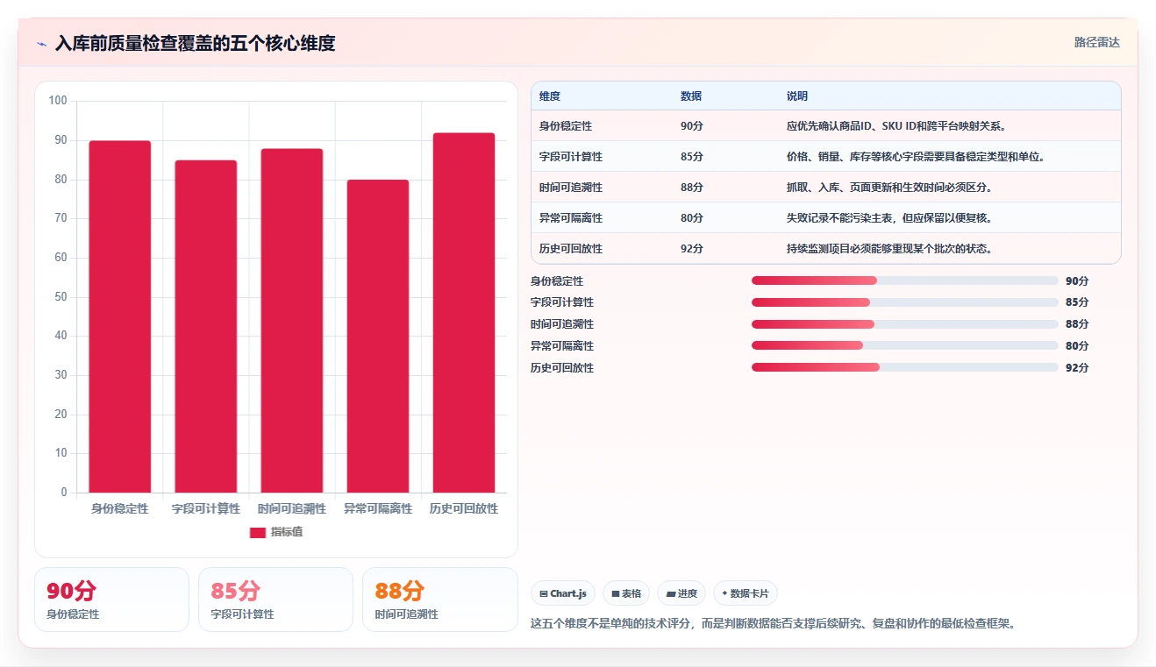Click description about 商品ID、SKU ID mapping
The height and width of the screenshot is (667, 1156).
pos(896,125)
